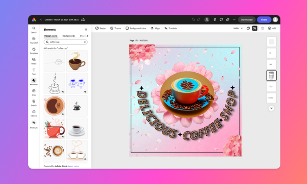This screenshot has height=184, width=307.
Task: Toggle the layers stack view button
Action: (255, 29)
